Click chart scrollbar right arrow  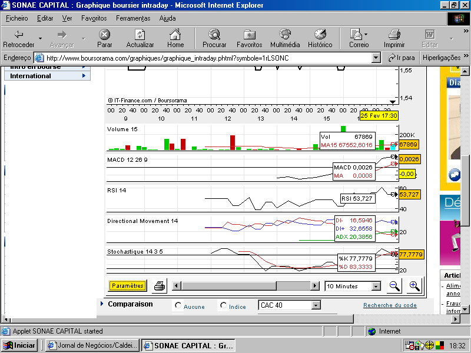314,286
